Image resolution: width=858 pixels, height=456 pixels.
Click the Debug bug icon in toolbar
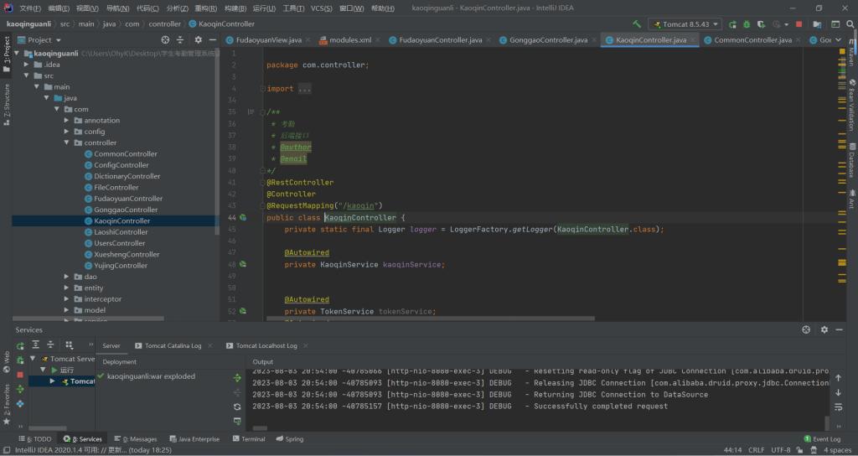pos(746,24)
